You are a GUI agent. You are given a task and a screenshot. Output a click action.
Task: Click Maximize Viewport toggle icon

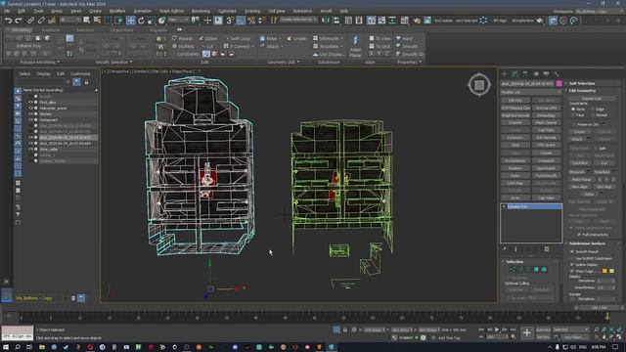click(x=619, y=337)
